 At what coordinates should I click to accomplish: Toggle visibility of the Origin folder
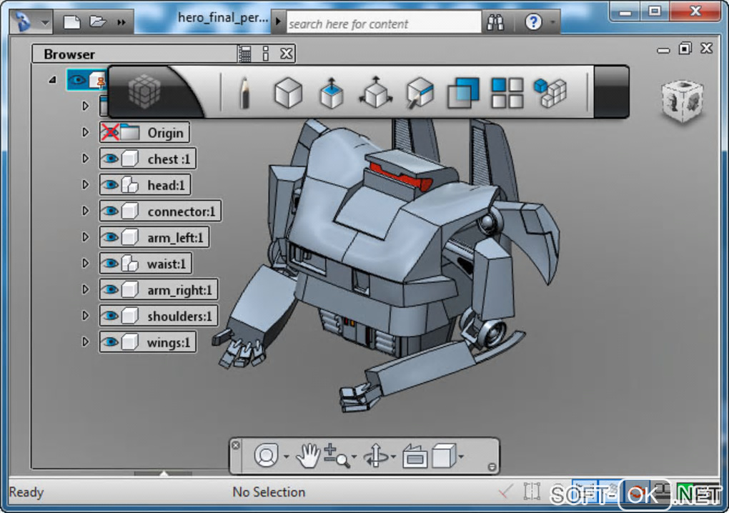pos(109,133)
